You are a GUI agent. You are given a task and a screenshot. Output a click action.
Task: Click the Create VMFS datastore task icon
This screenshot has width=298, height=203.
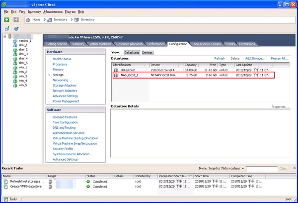pyautogui.click(x=5, y=187)
